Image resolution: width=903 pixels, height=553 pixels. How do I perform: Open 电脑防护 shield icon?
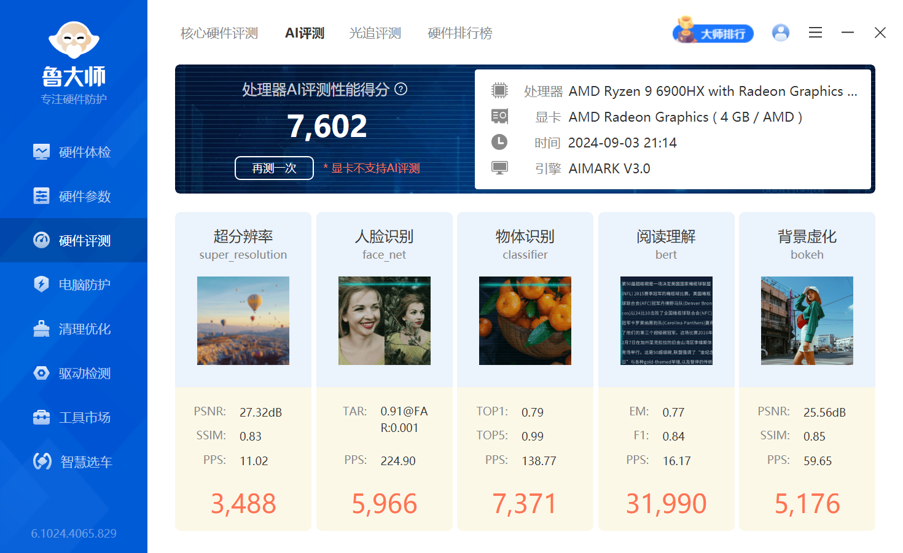pos(41,284)
